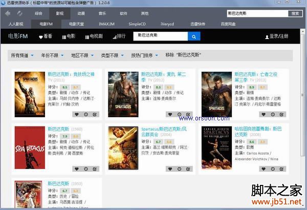
Task: Click the refresh icon in the toolbar
Action: pos(19,13)
